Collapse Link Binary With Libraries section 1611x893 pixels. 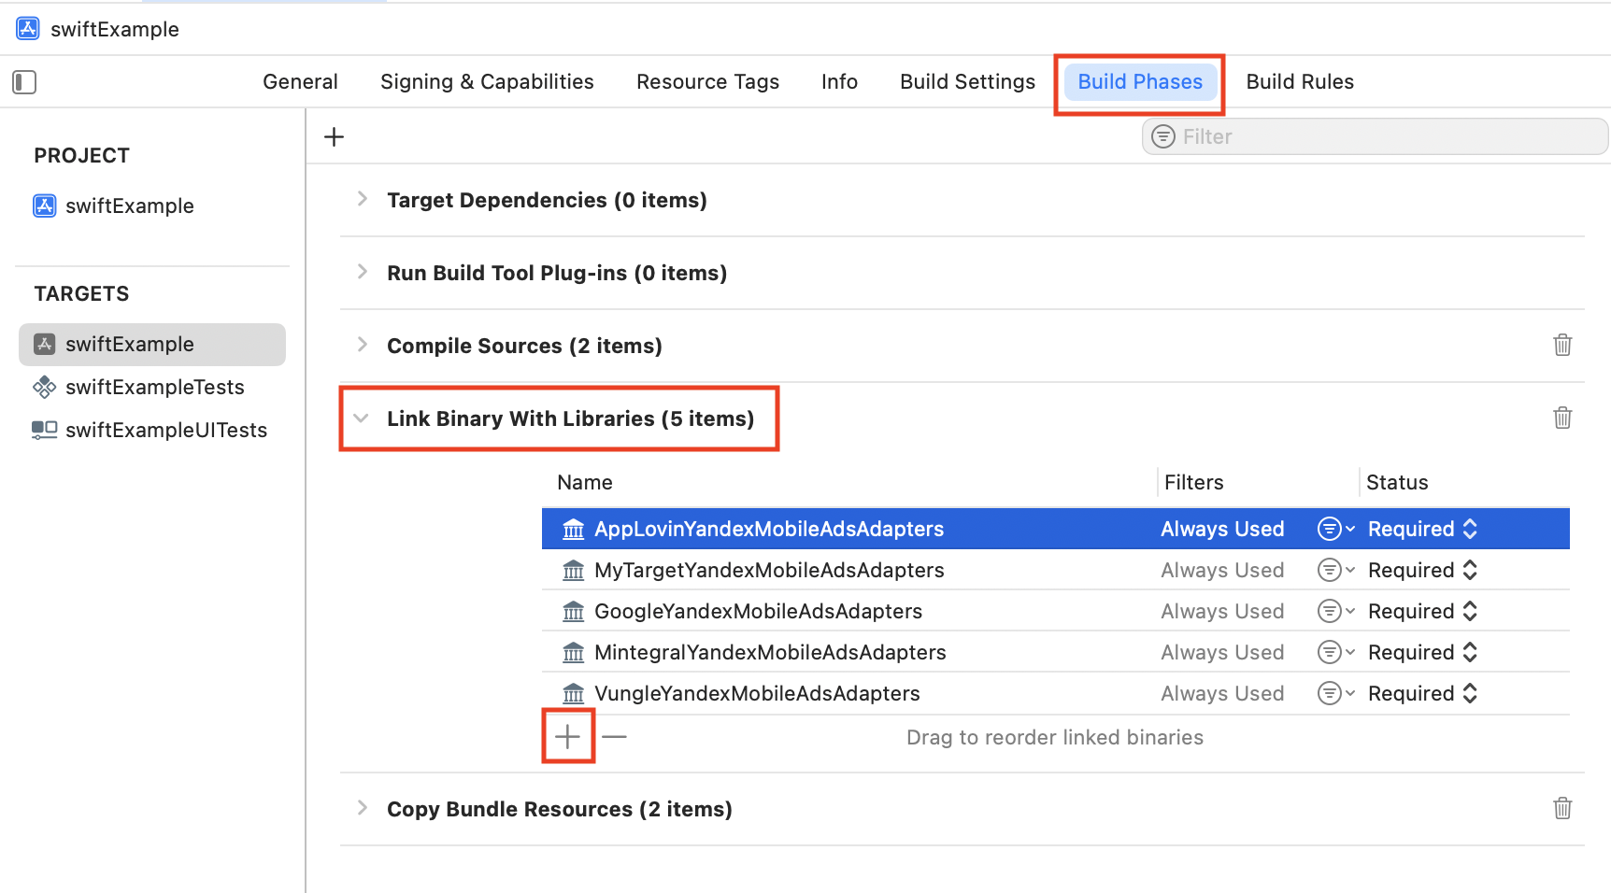(362, 418)
